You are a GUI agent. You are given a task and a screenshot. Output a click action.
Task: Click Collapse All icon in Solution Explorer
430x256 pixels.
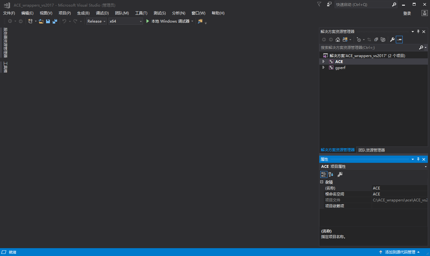click(x=376, y=40)
